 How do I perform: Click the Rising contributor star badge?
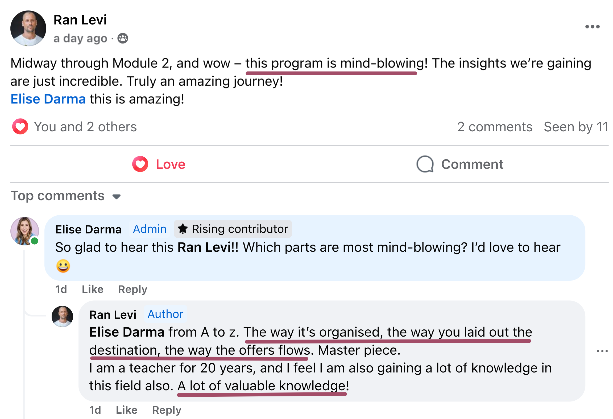[x=233, y=229]
